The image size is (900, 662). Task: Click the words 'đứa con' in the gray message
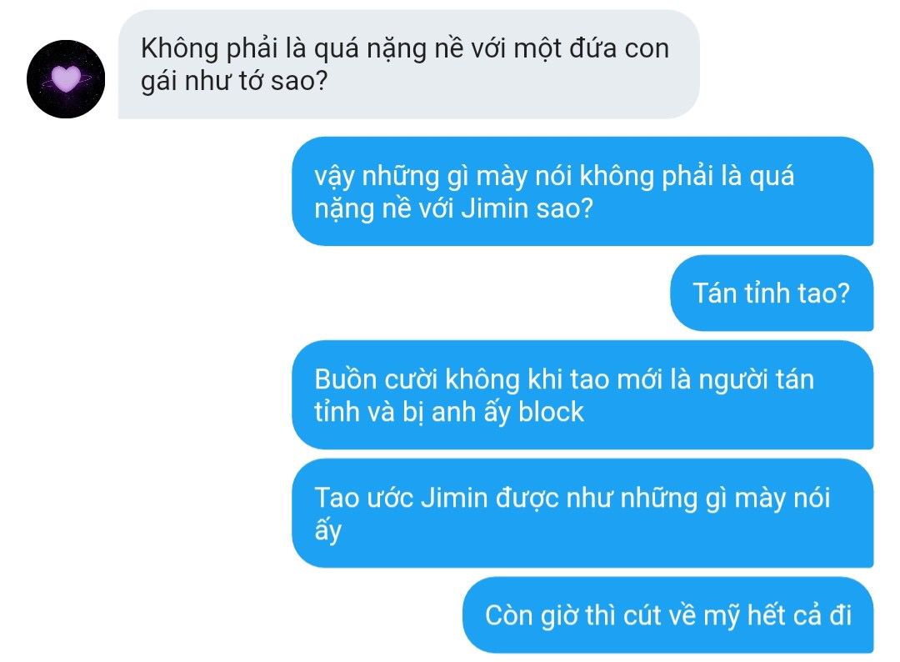pos(618,48)
